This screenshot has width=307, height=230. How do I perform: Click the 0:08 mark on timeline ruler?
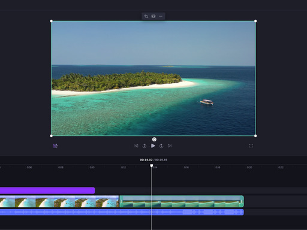(x=61, y=167)
